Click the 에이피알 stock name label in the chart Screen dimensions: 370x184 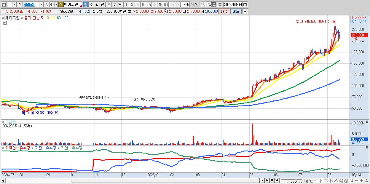[x=12, y=18]
